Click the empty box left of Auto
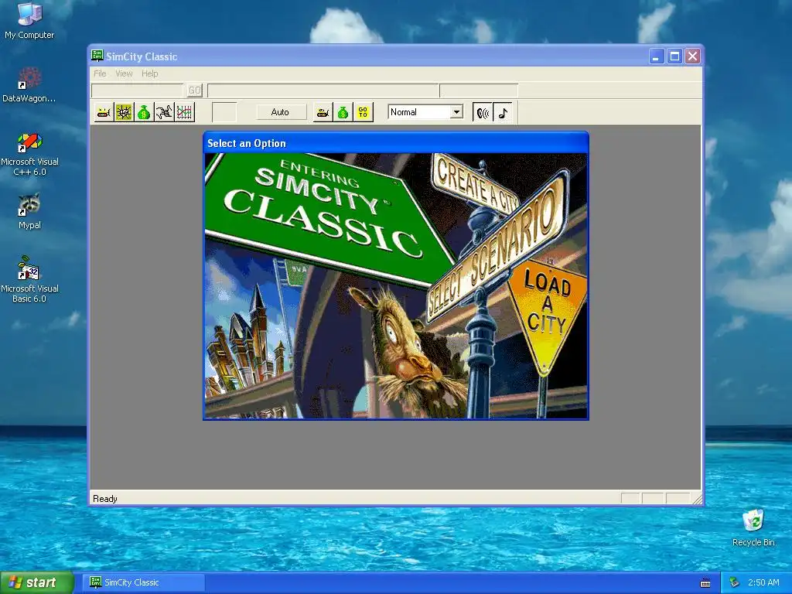The image size is (792, 594). [x=224, y=112]
